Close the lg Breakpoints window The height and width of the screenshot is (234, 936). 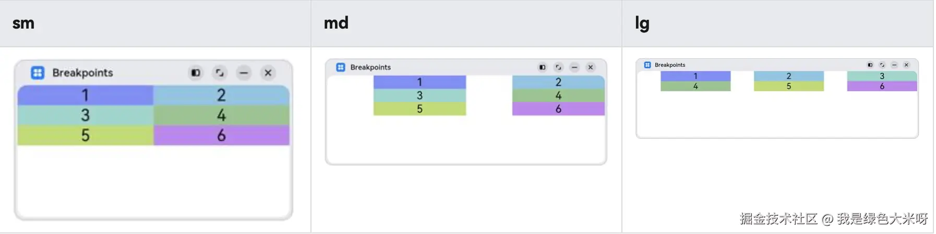pyautogui.click(x=906, y=65)
